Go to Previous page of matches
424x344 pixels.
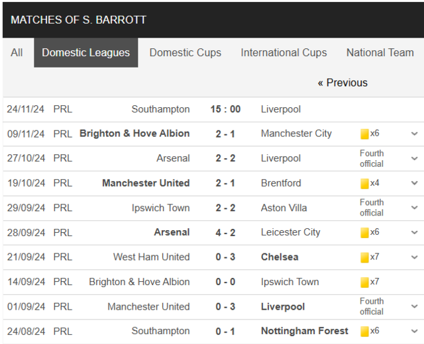click(343, 83)
